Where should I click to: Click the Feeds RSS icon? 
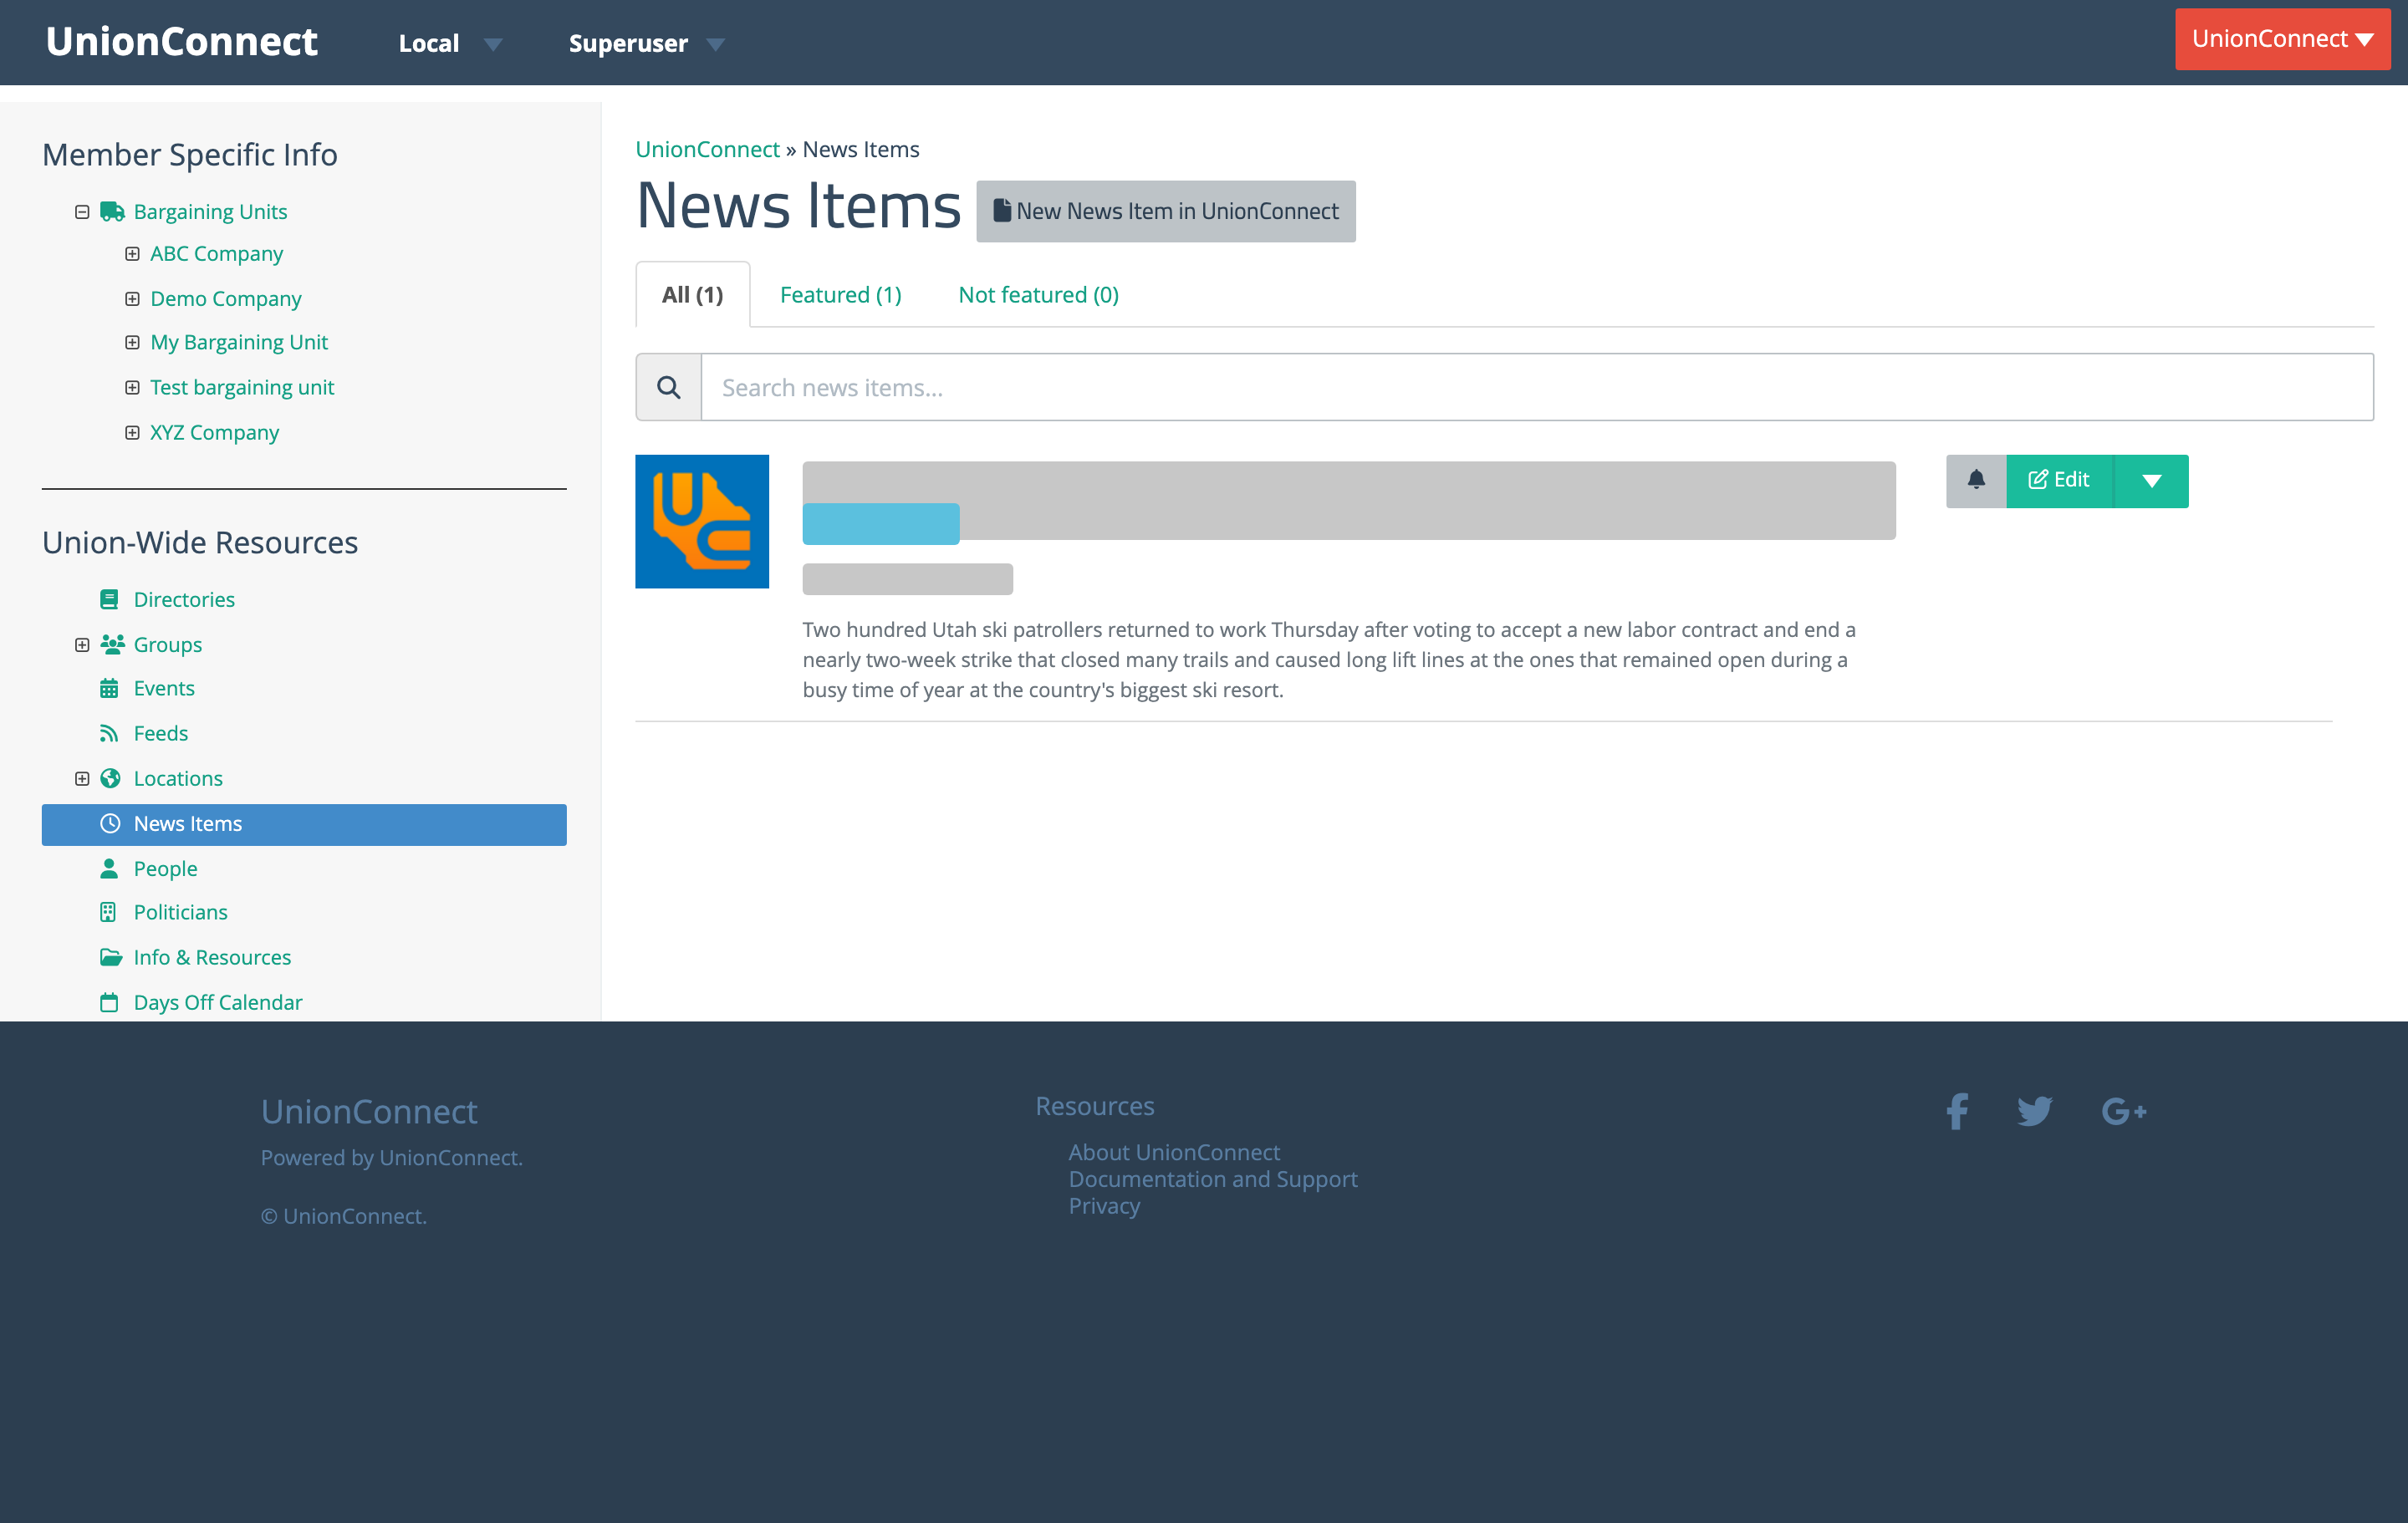point(109,733)
